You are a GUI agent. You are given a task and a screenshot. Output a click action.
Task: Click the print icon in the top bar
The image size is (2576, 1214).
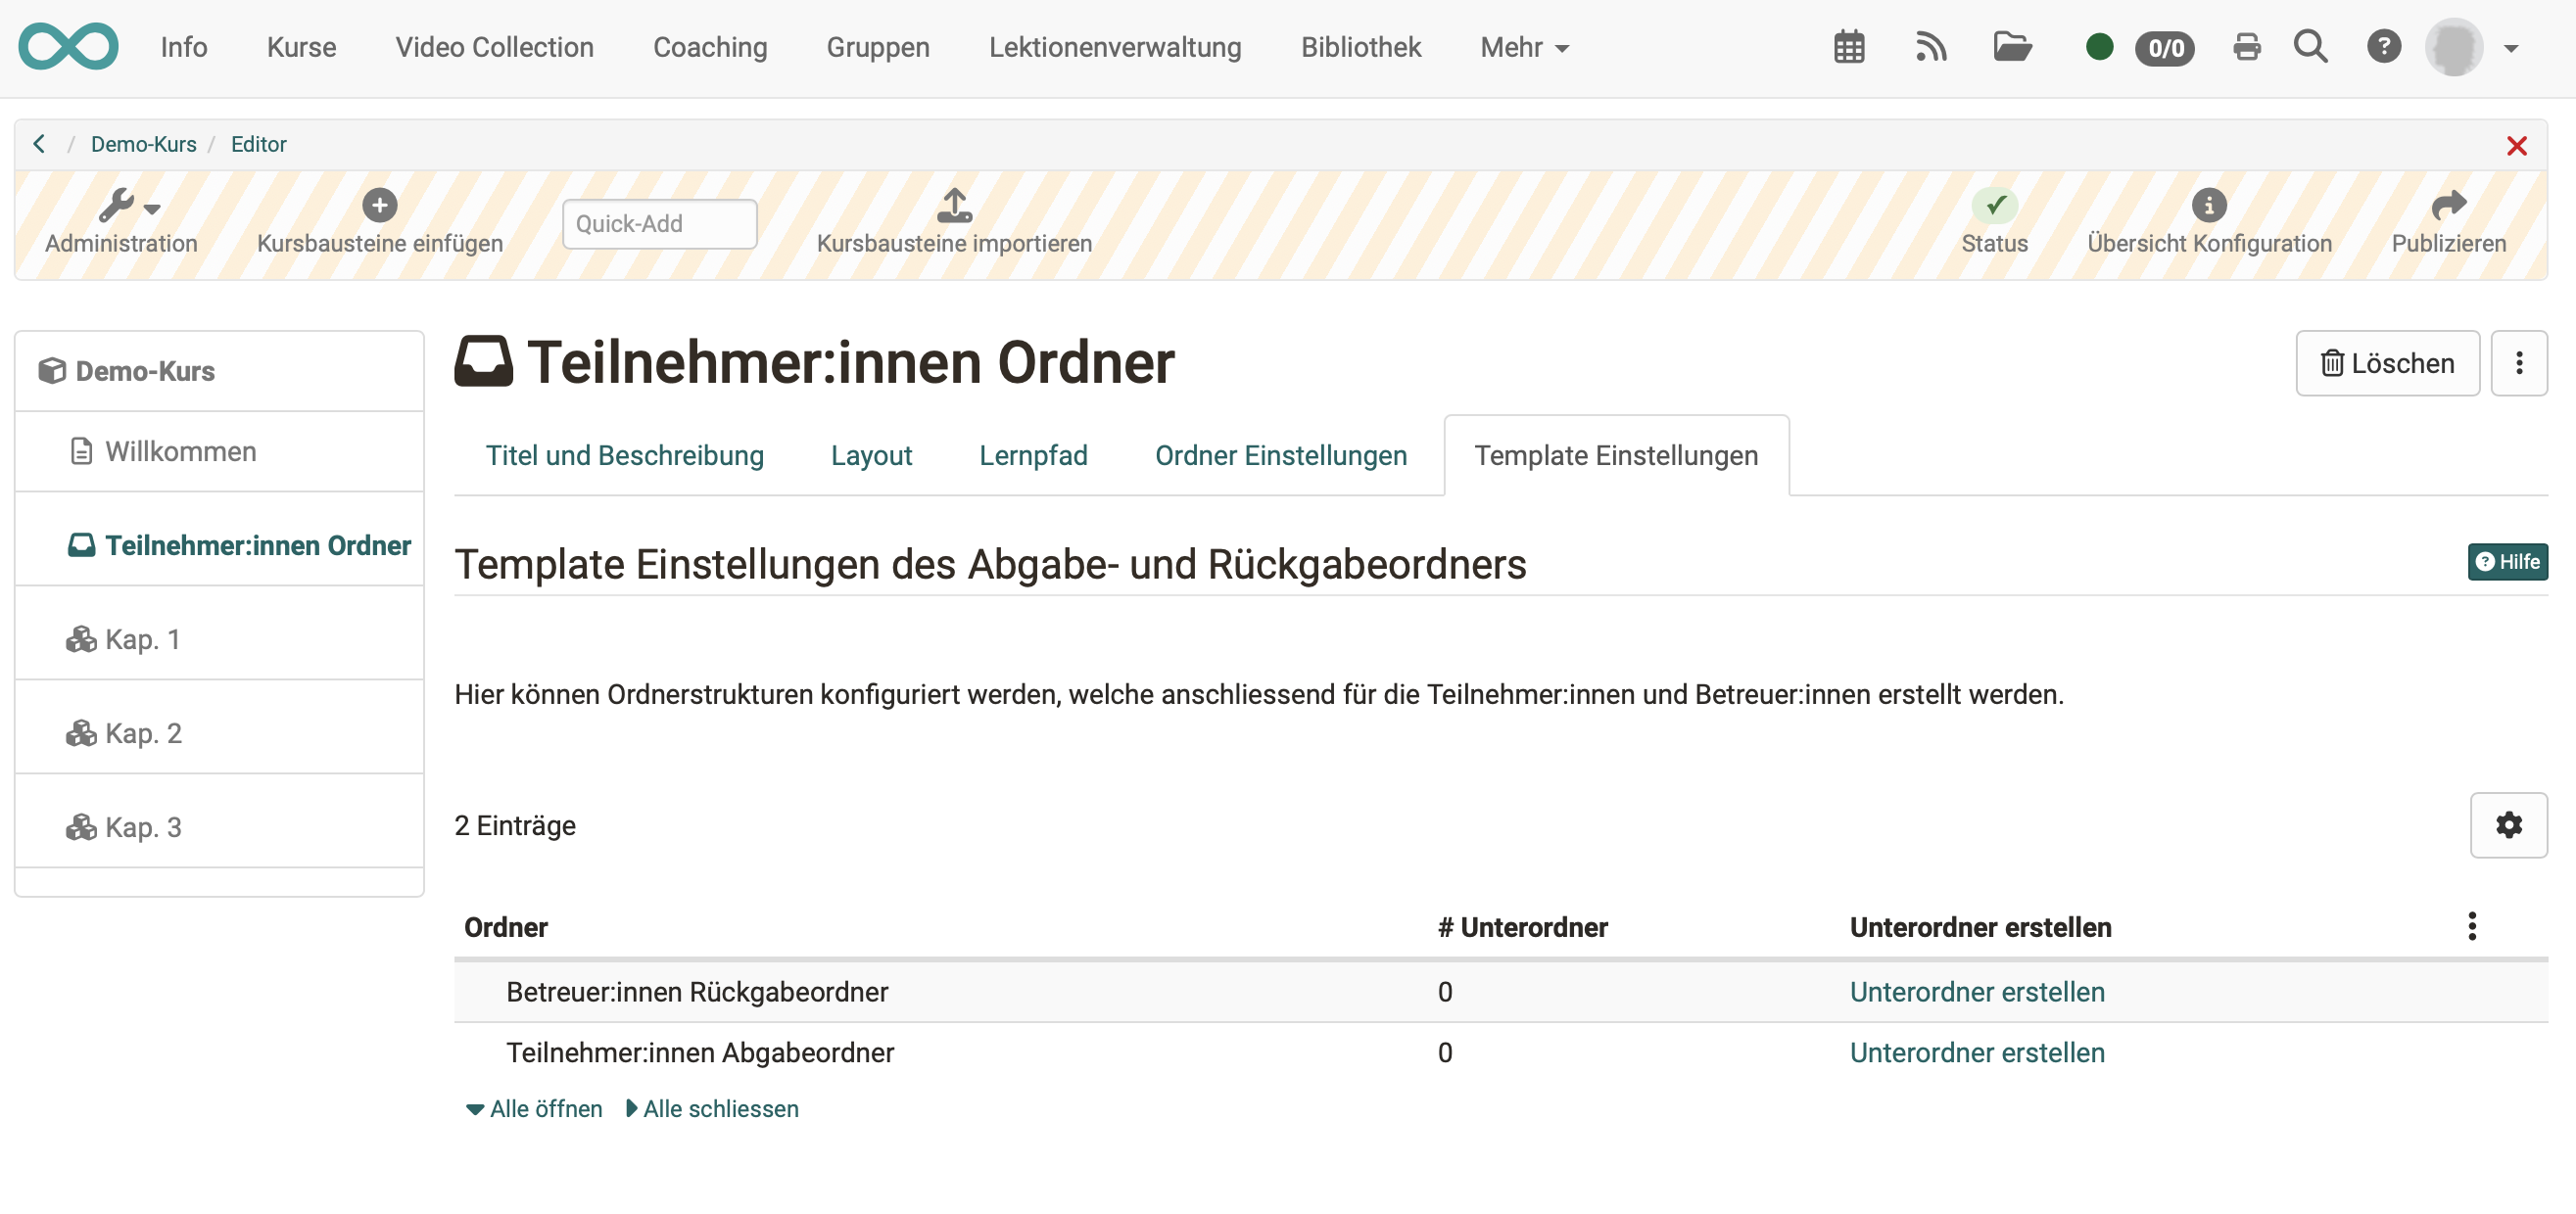pos(2247,47)
